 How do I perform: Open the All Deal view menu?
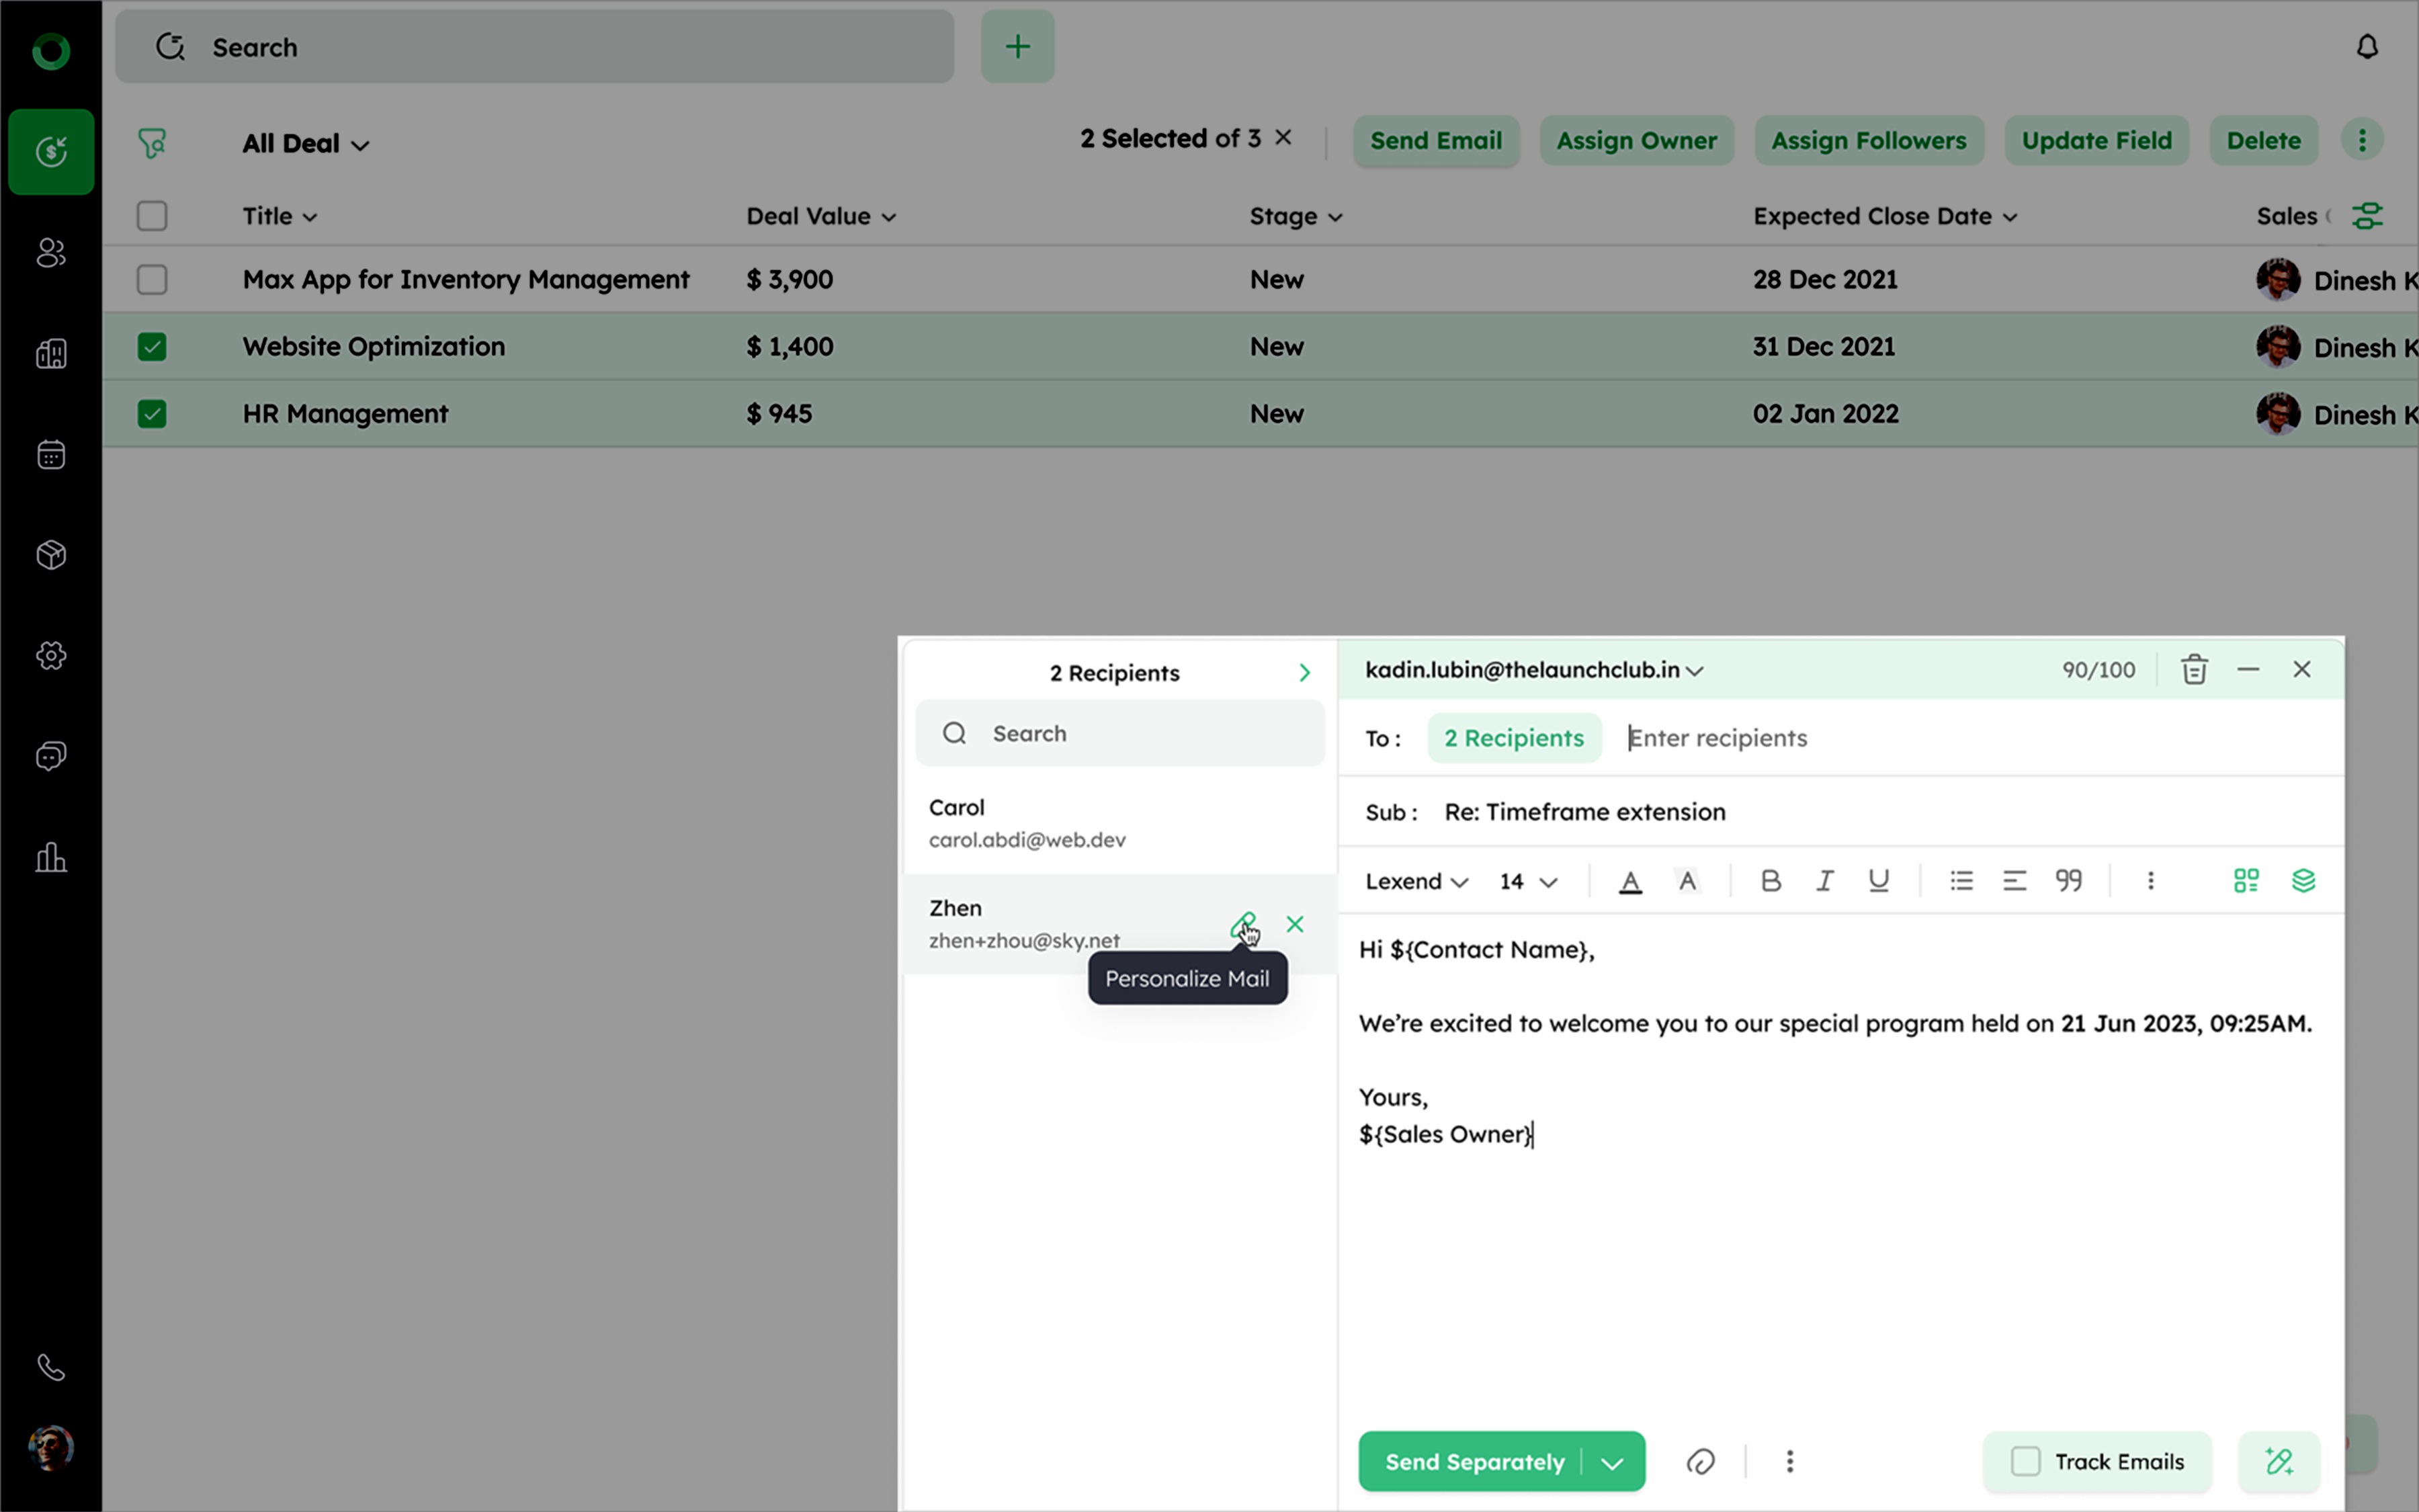tap(305, 143)
